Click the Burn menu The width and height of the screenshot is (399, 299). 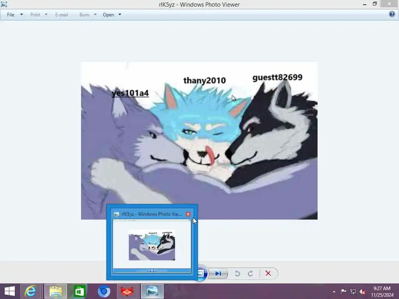click(84, 15)
